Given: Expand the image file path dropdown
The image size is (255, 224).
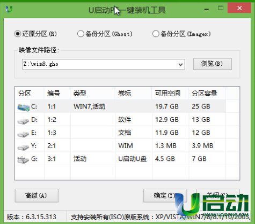Looking at the screenshot, I should pyautogui.click(x=180, y=65).
